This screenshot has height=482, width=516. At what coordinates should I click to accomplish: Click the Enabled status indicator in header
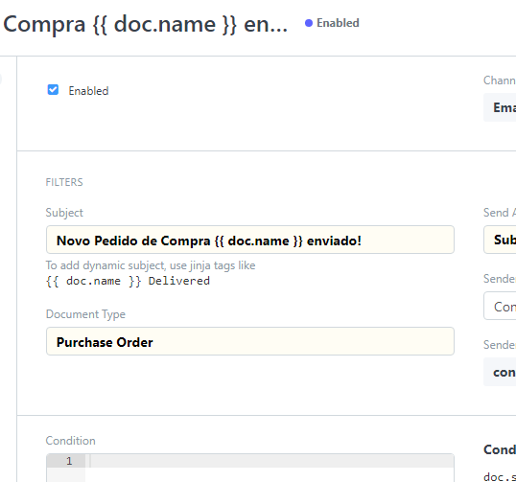[x=332, y=23]
